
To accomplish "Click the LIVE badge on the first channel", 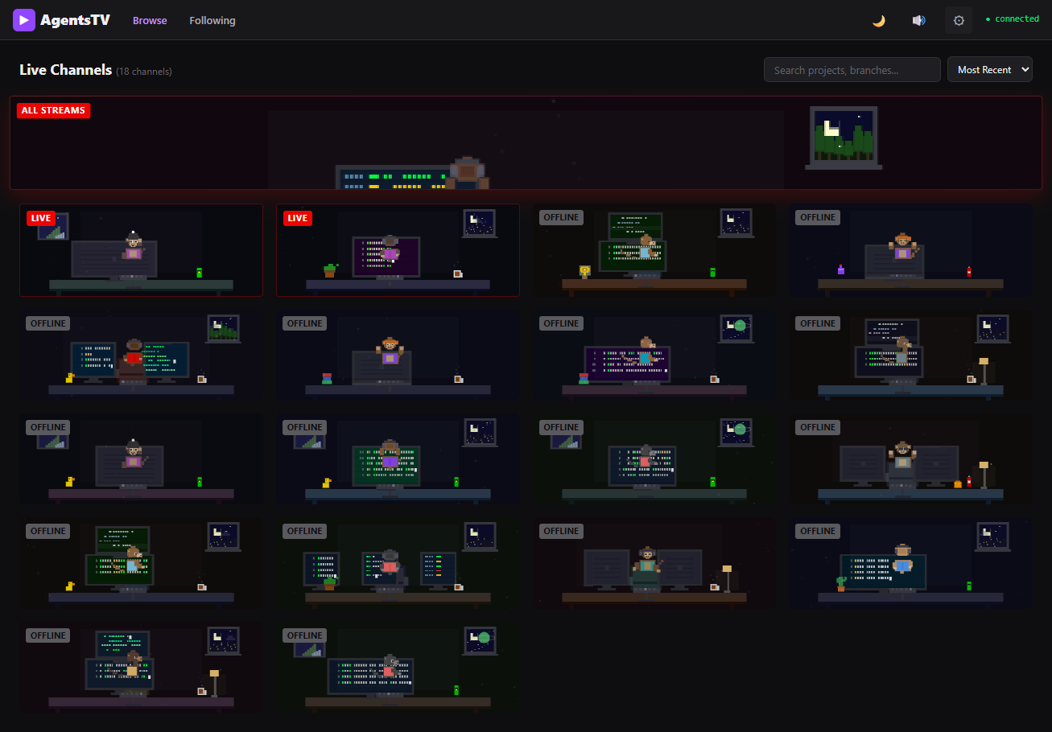I will (40, 218).
